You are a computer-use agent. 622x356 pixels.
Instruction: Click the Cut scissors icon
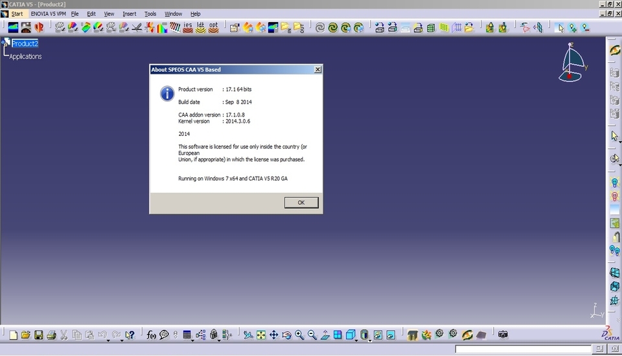pyautogui.click(x=64, y=335)
